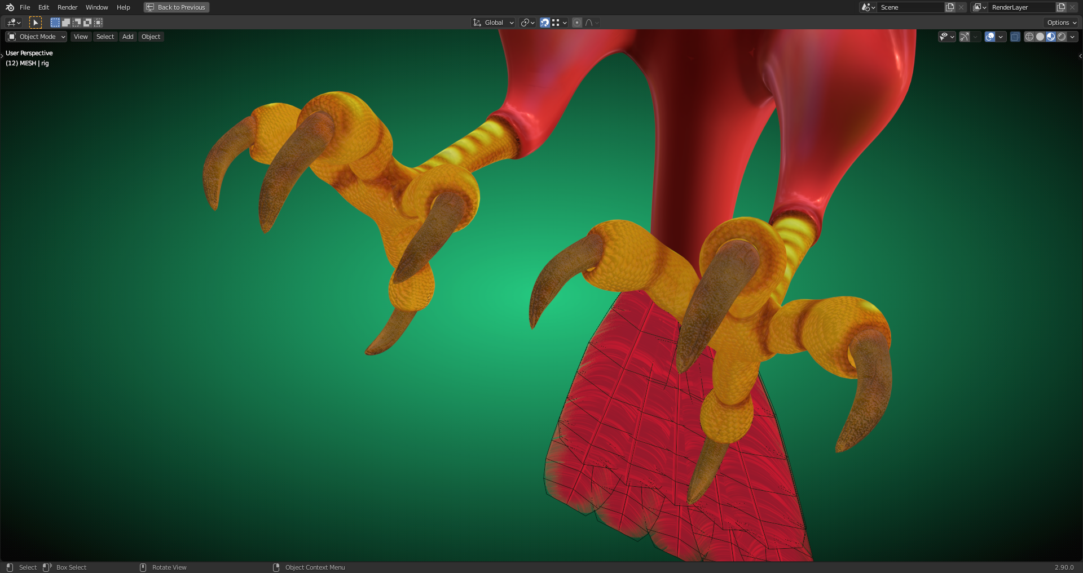Open the snap element options dropdown
The width and height of the screenshot is (1083, 573).
tap(560, 23)
